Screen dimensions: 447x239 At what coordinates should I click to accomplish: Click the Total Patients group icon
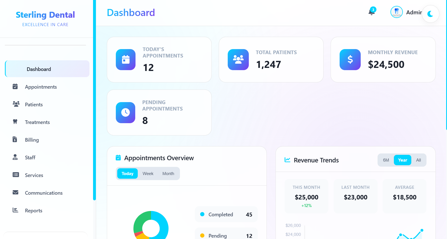[238, 59]
